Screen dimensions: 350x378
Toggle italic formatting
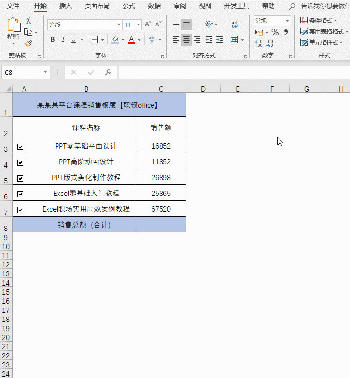coord(63,40)
